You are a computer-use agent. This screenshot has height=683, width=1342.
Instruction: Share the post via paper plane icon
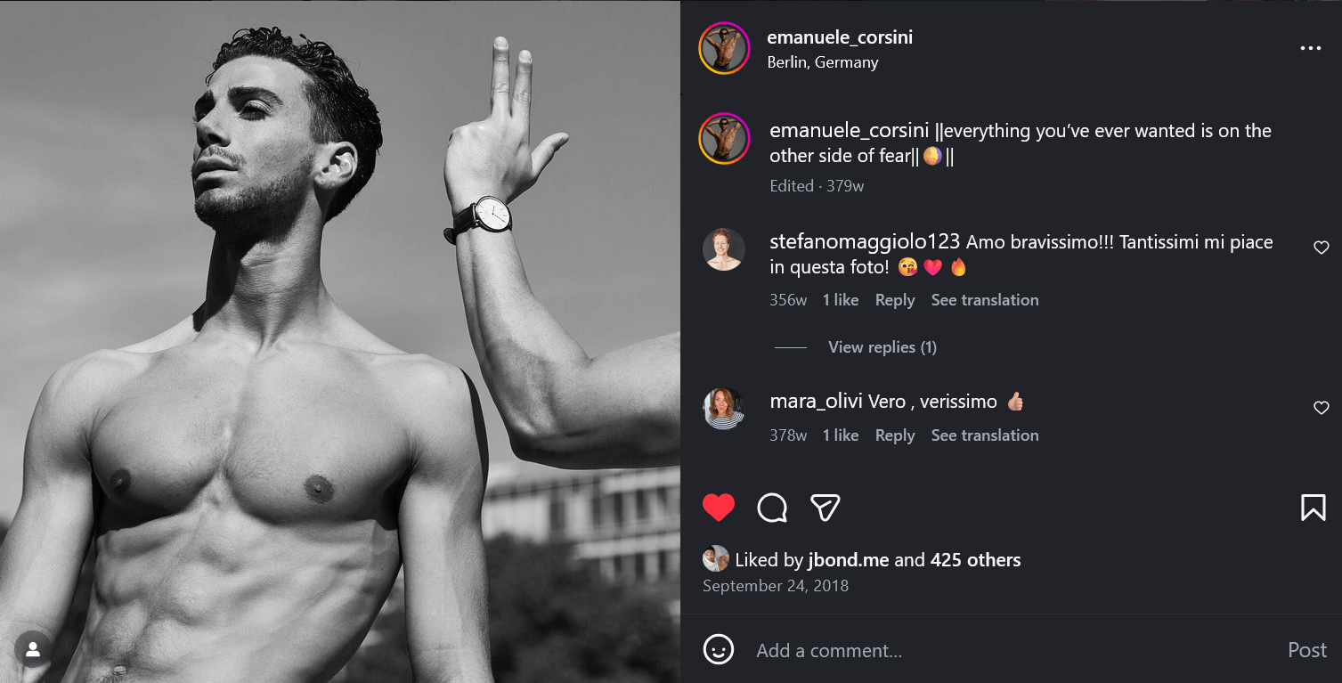pos(826,508)
